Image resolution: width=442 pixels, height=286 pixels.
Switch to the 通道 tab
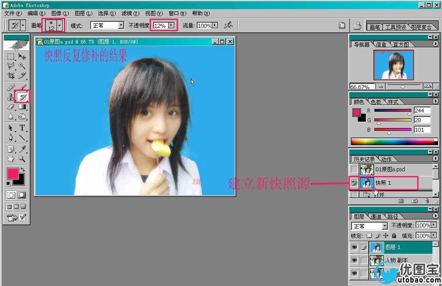tap(376, 216)
